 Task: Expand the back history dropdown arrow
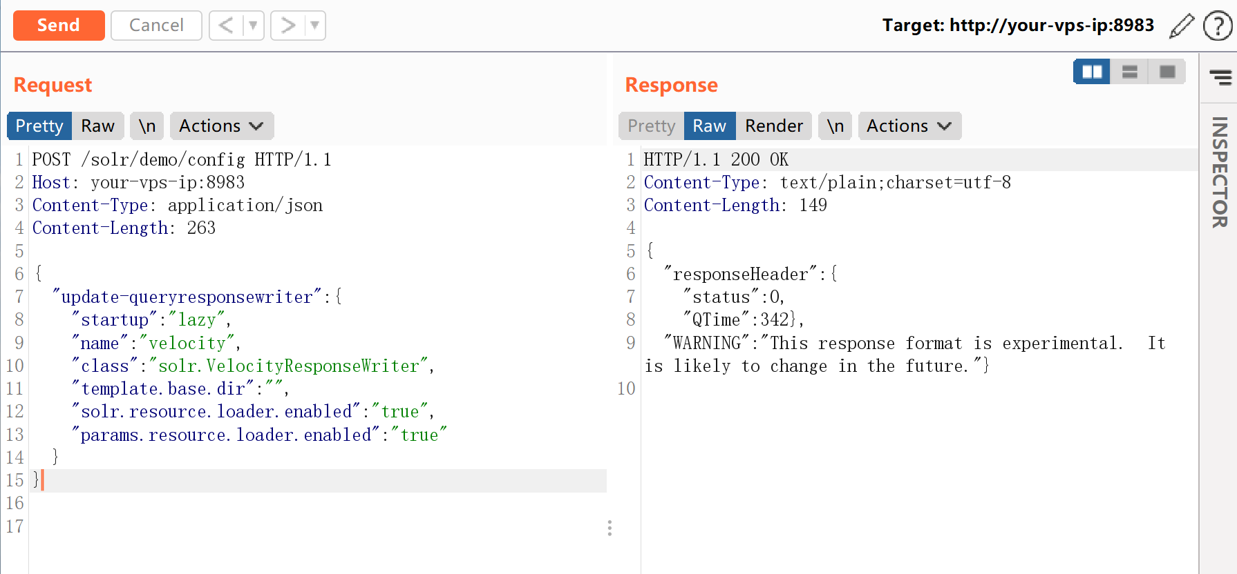[x=253, y=26]
